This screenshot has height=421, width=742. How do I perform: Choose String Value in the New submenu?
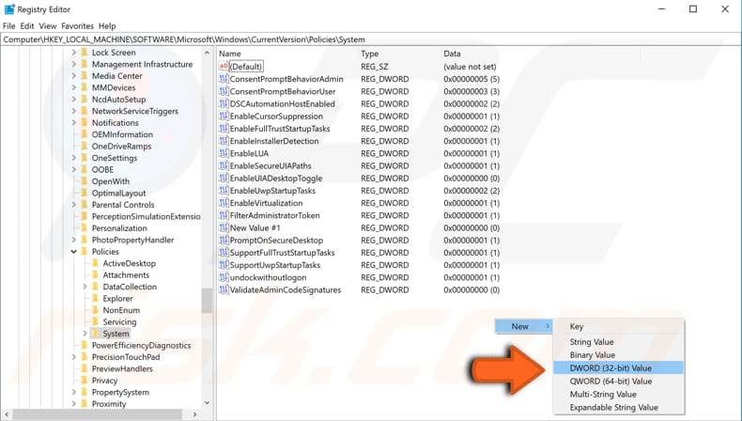(x=619, y=342)
